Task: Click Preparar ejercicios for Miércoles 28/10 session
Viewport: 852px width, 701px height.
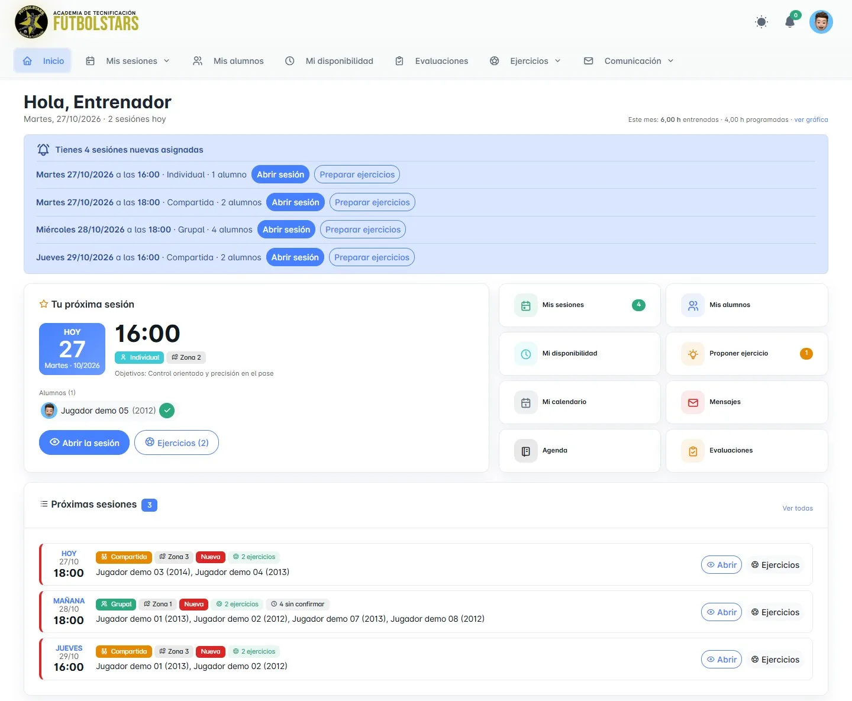Action: [363, 230]
